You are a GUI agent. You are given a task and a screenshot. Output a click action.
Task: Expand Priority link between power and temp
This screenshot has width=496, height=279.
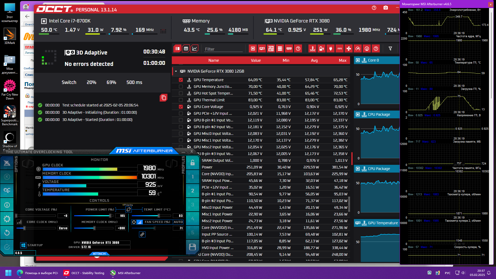click(128, 209)
